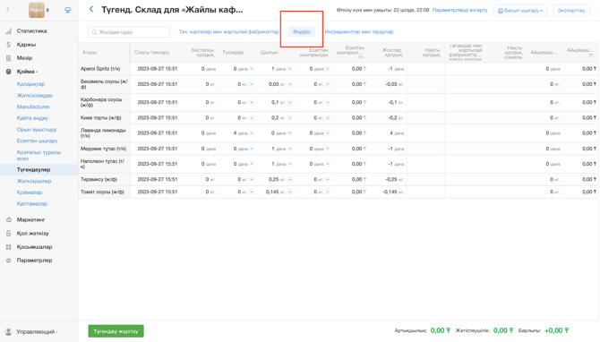
Task: Click the Қосымшалар grid icon
Action: click(x=8, y=247)
